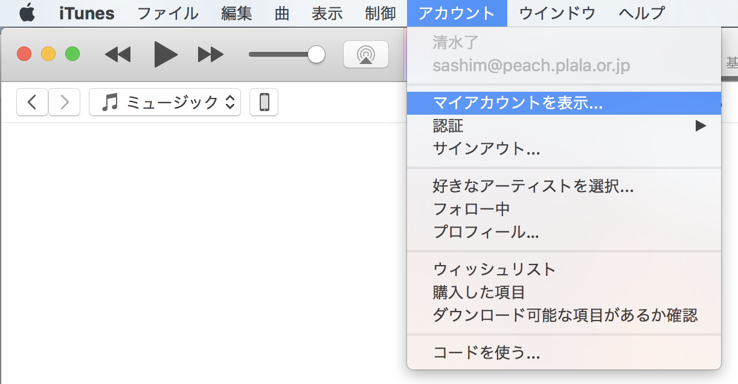Open the 曲 menu
The image size is (738, 384).
point(282,13)
